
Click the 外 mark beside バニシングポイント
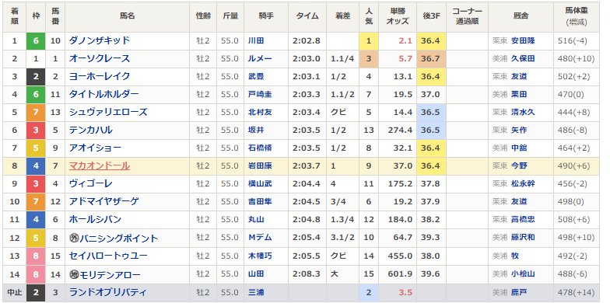[x=74, y=238]
